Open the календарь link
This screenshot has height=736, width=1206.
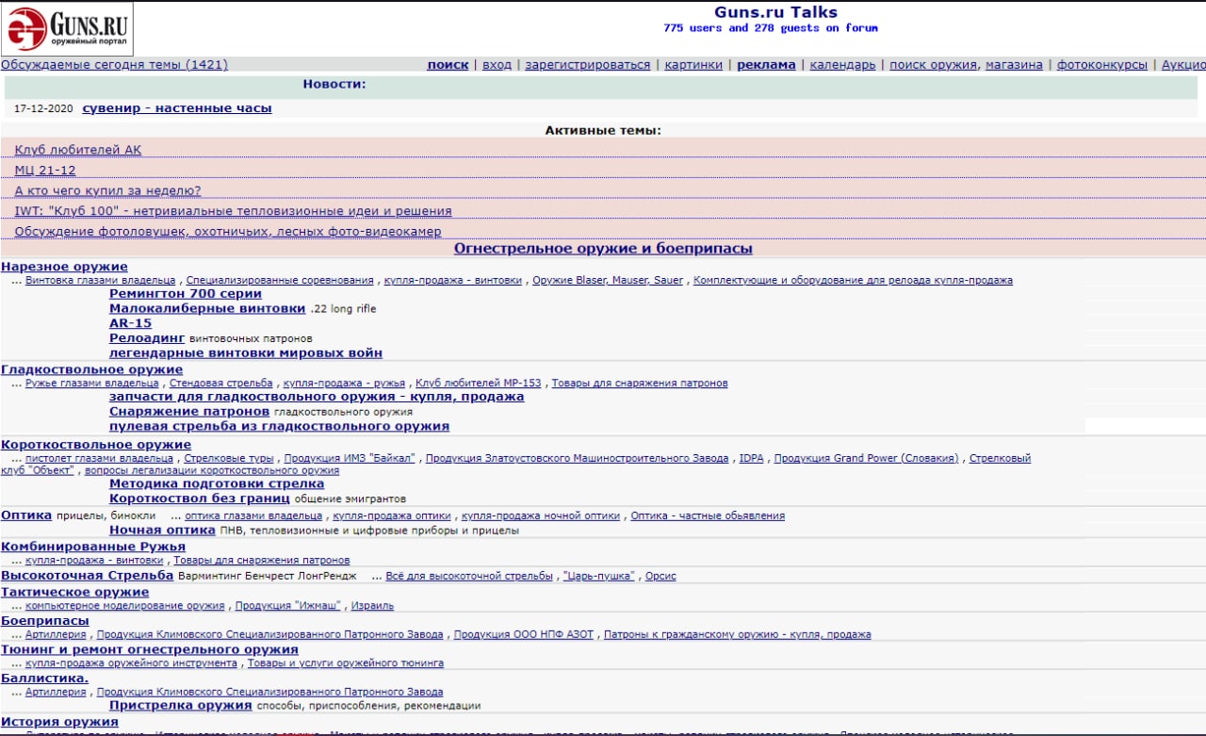[x=842, y=65]
